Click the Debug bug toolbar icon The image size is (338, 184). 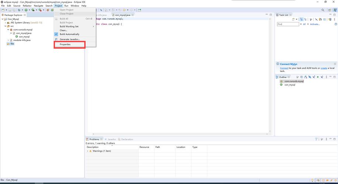coord(19,10)
